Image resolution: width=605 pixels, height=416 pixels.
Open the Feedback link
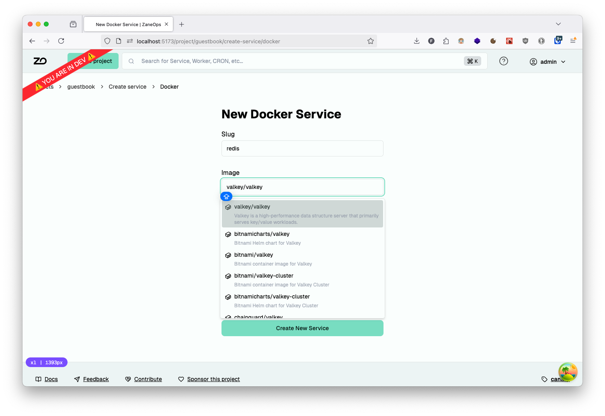click(92, 379)
